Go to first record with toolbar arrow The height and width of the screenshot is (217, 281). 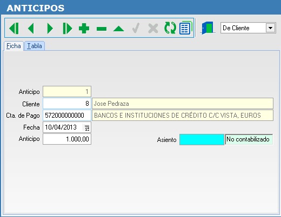[14, 28]
